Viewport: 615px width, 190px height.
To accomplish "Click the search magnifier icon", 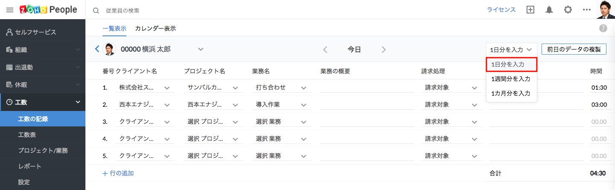I will click(96, 10).
